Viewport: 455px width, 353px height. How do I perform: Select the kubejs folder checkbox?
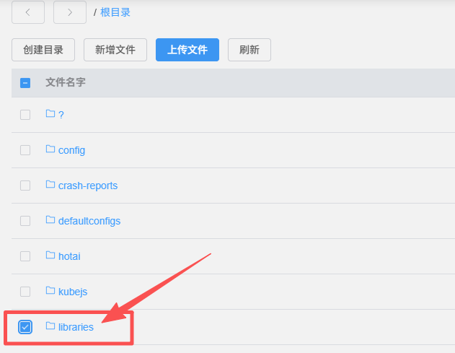tap(25, 292)
